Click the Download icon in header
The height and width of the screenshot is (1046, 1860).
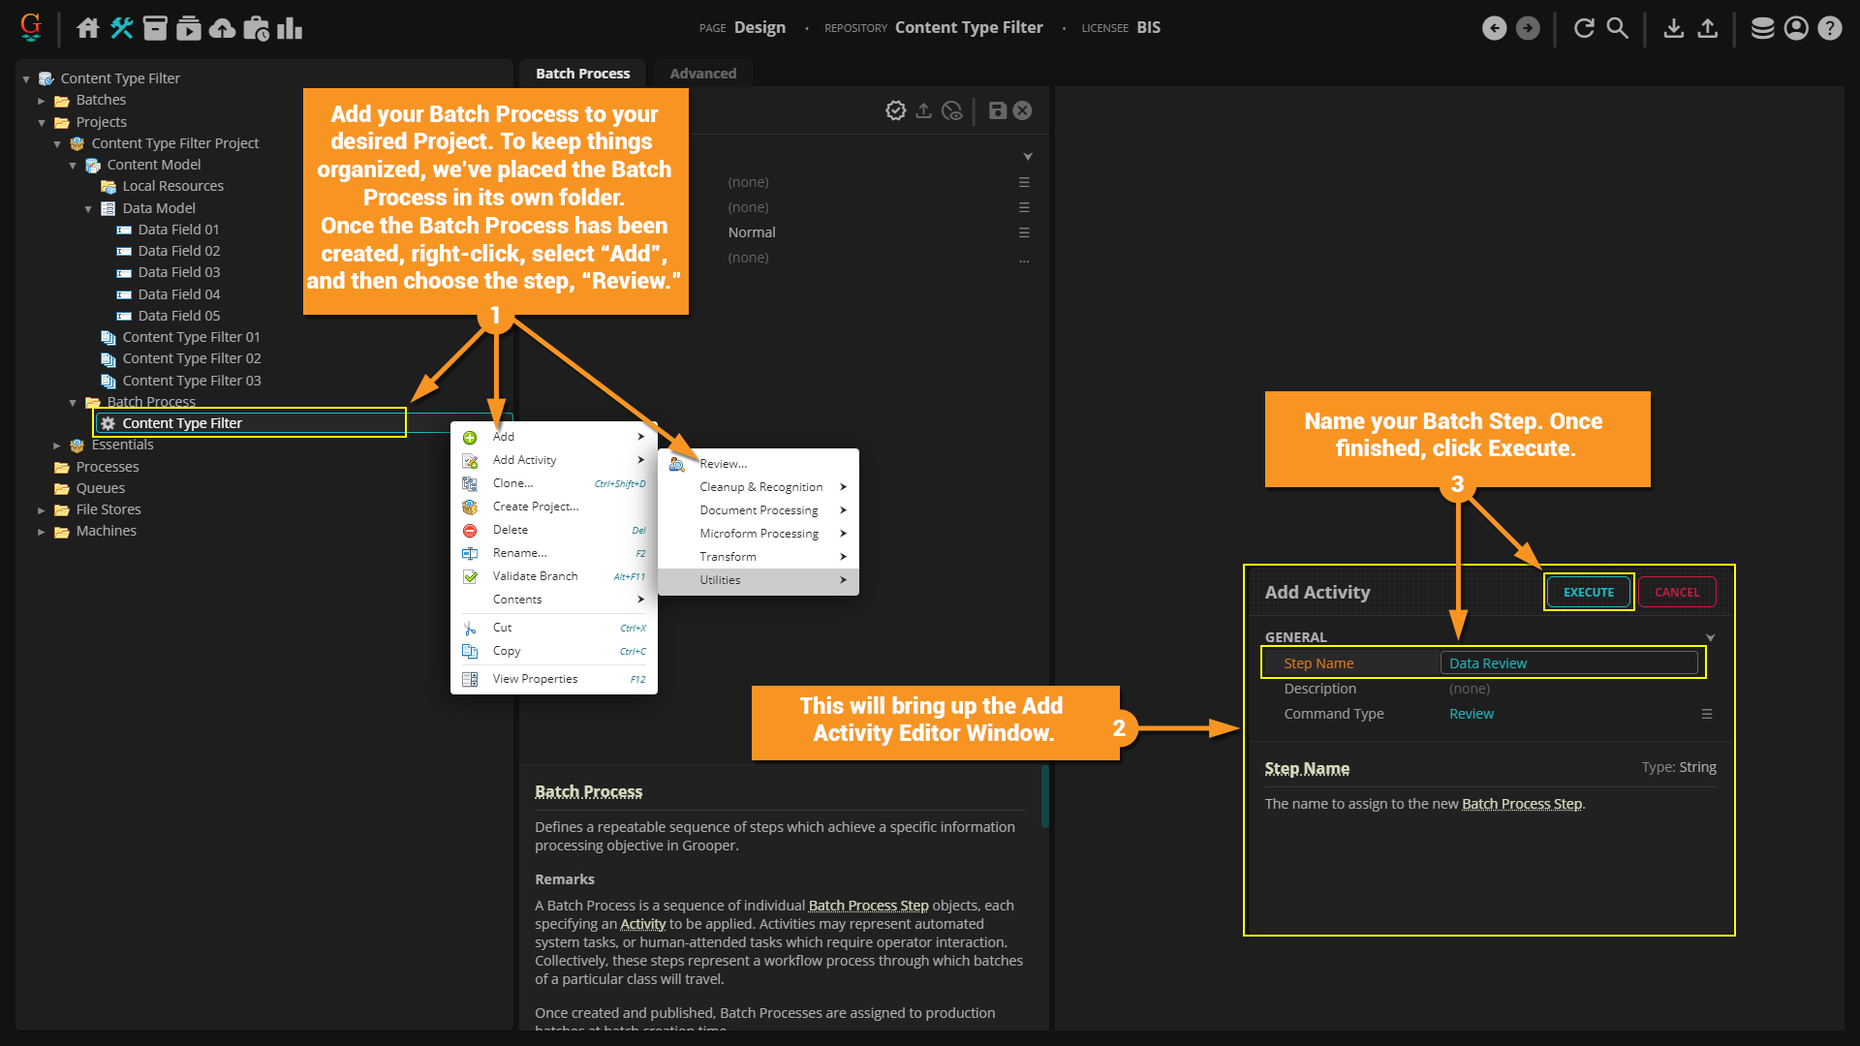[x=1673, y=28]
